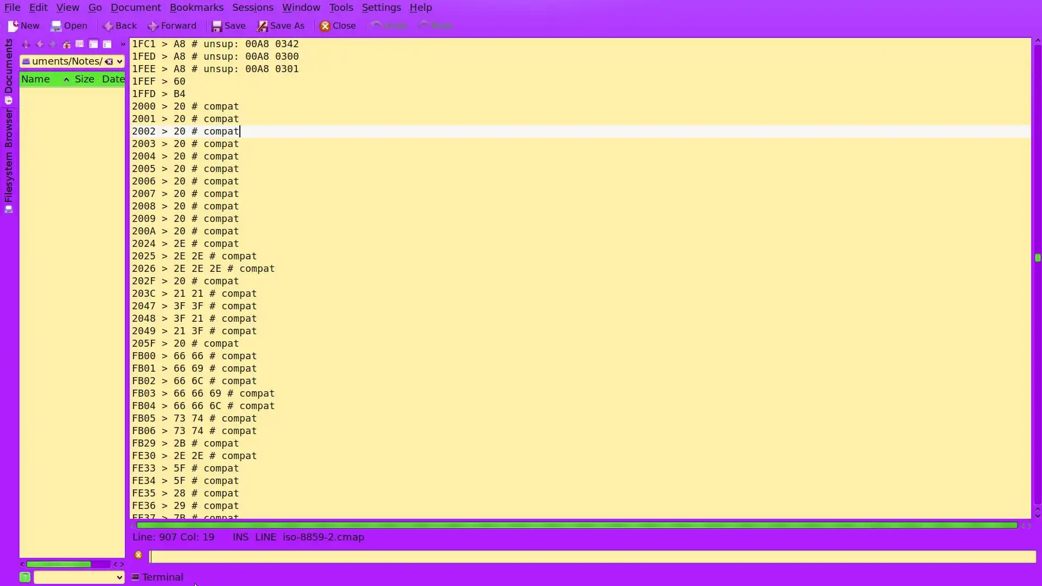Close the command line bar with the orange X
The image size is (1042, 586).
(138, 555)
